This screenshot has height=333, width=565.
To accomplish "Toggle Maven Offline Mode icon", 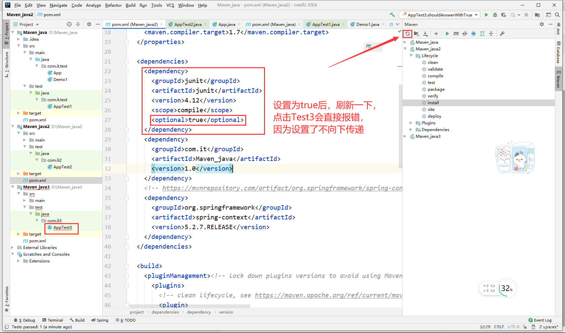I will [x=465, y=34].
